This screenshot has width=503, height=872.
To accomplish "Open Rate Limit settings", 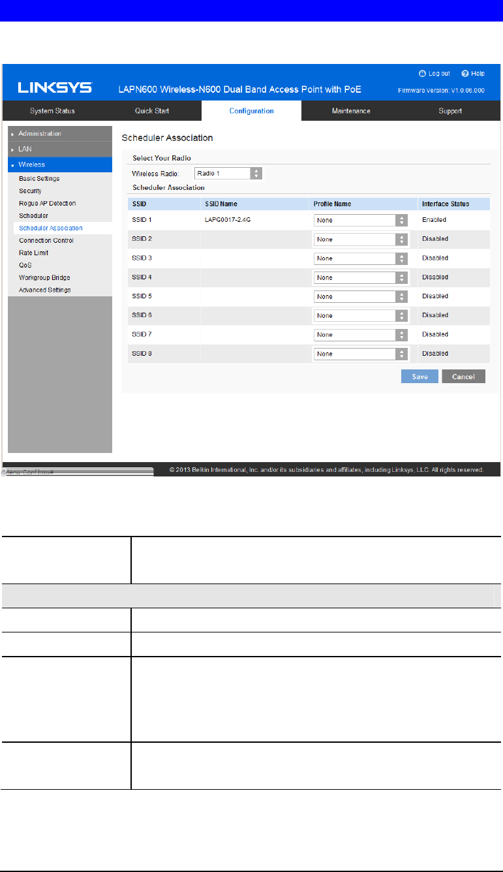I will point(33,253).
